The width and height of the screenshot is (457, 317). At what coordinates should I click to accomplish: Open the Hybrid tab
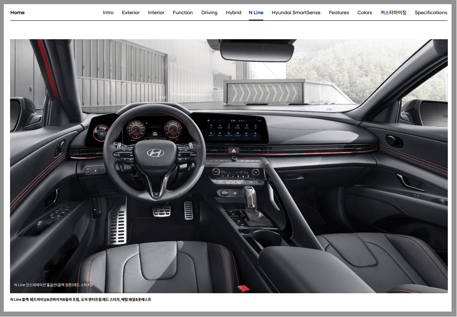tap(234, 13)
